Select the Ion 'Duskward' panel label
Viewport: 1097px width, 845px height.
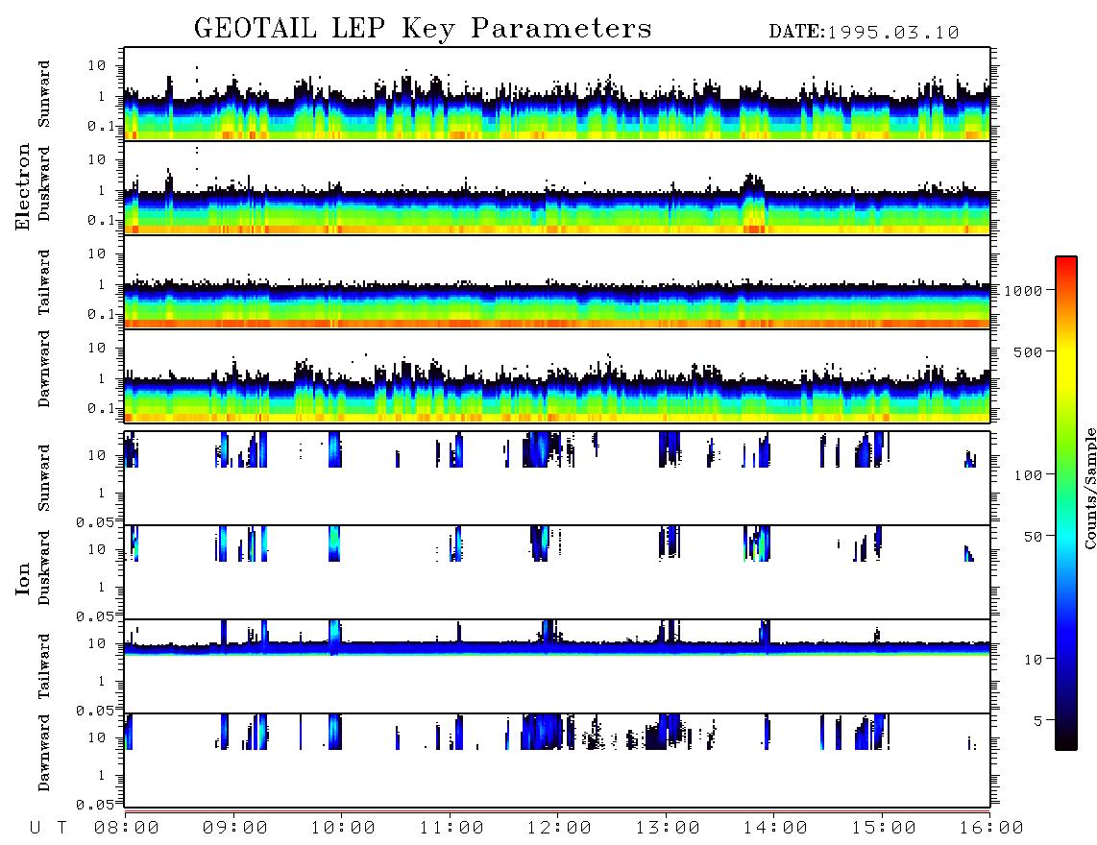tap(44, 567)
